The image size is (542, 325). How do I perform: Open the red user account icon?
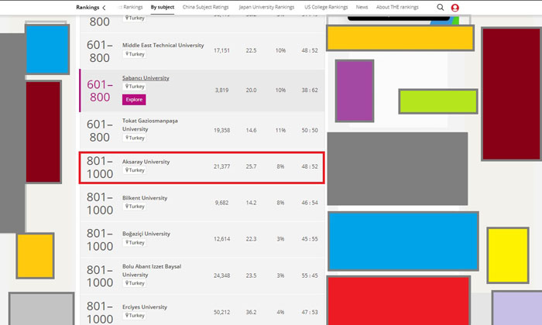tap(455, 8)
